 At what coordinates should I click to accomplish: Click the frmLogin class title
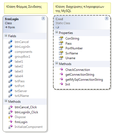[12, 19]
